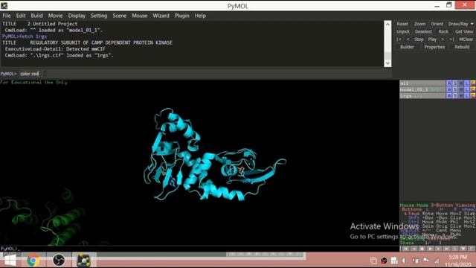Screen dimensions: 476x268
Task: Open the Label menu for the all row
Action: pos(467,83)
